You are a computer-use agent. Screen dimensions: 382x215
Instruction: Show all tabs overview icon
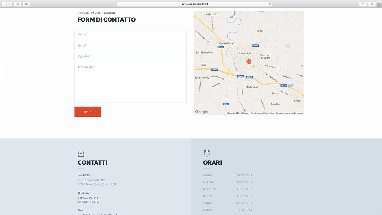pos(371,4)
